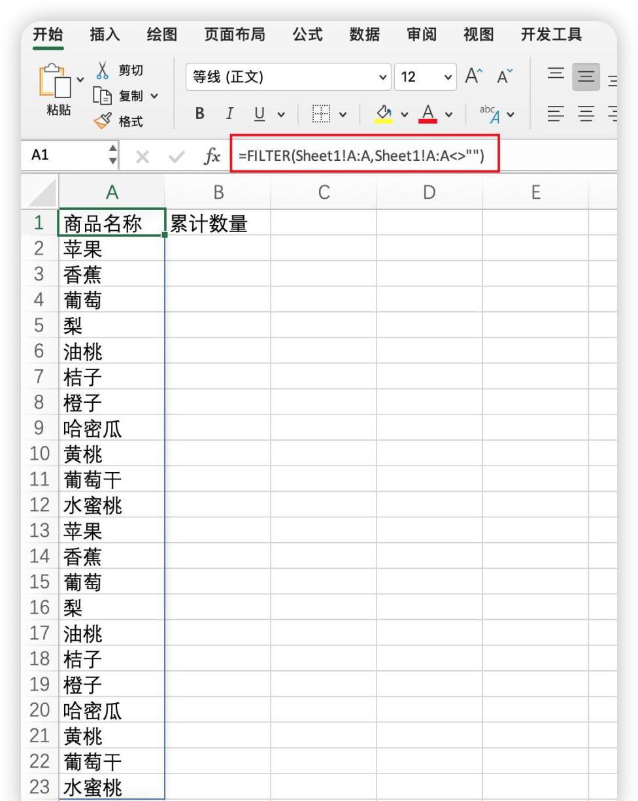The height and width of the screenshot is (801, 638).
Task: Click the 粘贴 label
Action: [x=58, y=110]
